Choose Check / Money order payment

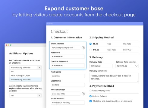tap(90, 91)
